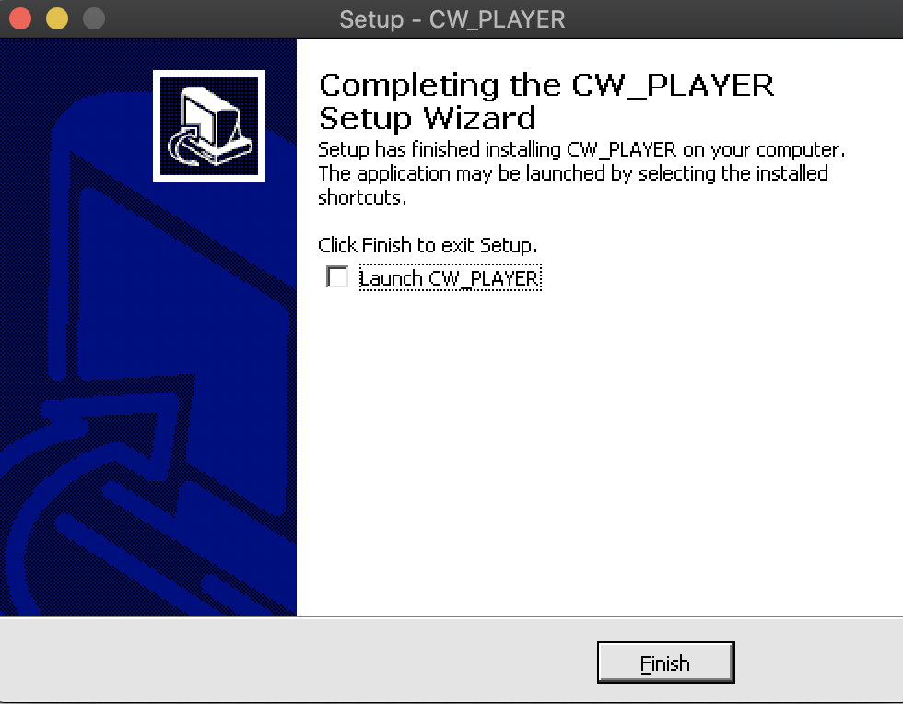Click the 'Click Finish to exit Setup.' text
903x704 pixels.
428,245
